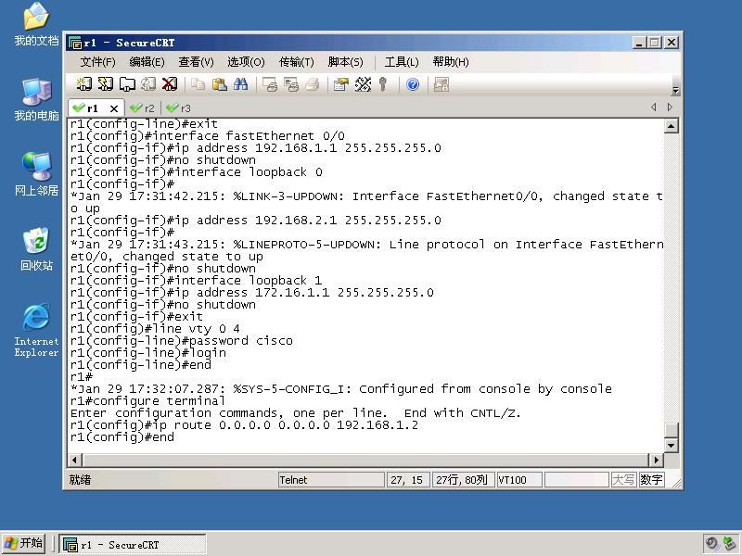
Task: Expand toolbar options overflow arrow
Action: click(x=675, y=90)
